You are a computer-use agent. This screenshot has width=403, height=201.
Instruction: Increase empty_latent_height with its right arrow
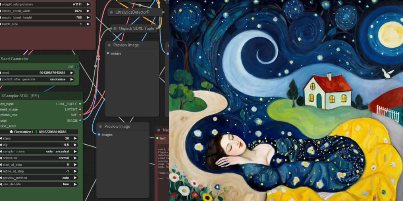click(x=88, y=17)
